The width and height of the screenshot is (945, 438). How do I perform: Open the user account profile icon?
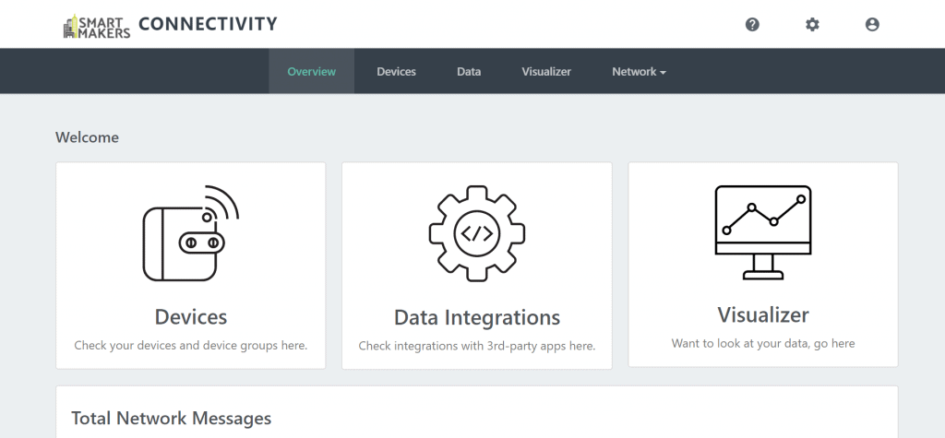coord(872,24)
